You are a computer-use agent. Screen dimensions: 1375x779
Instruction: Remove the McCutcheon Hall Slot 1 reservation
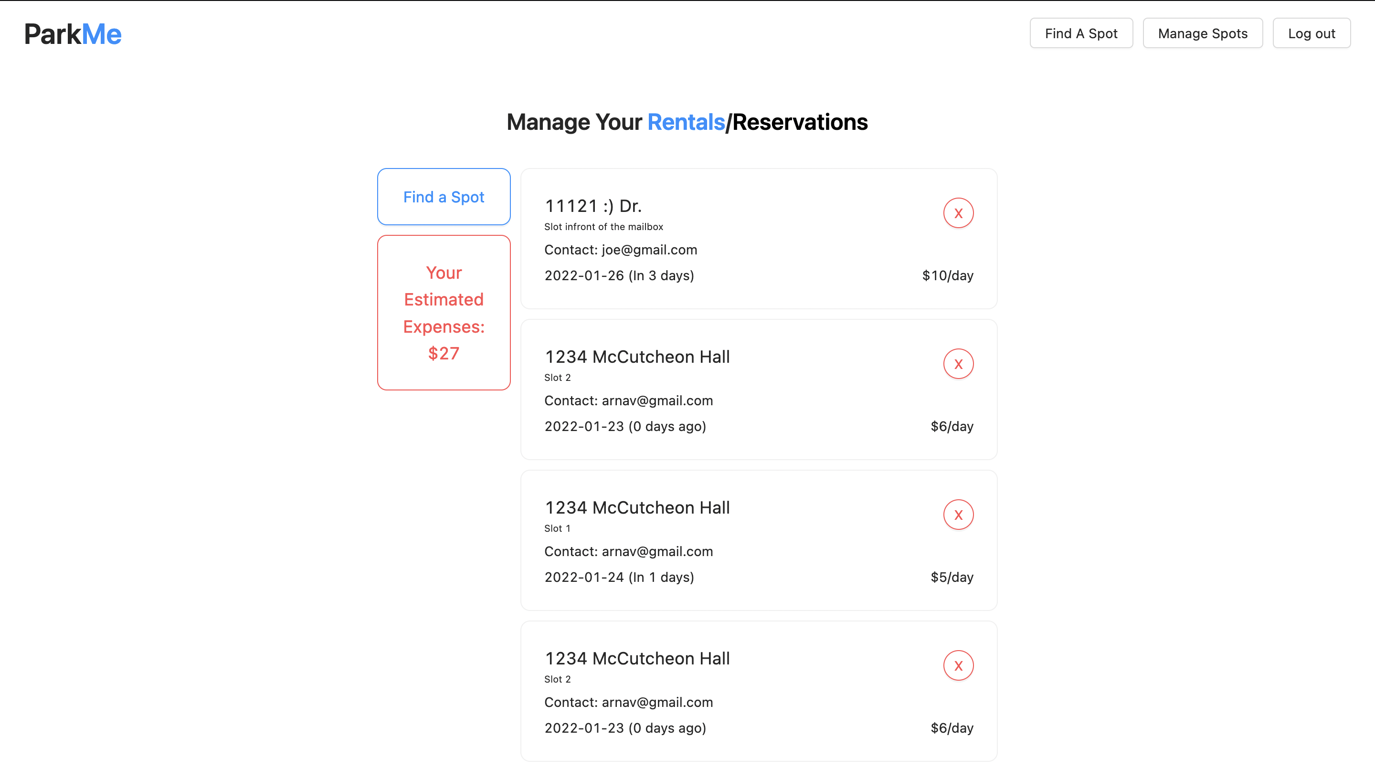pyautogui.click(x=958, y=515)
